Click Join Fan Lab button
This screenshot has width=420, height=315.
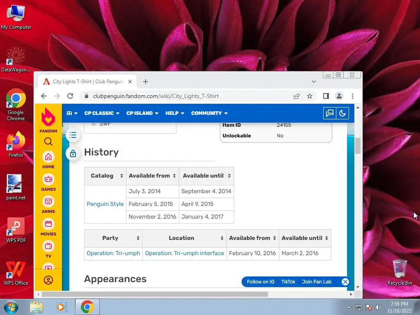pyautogui.click(x=317, y=282)
